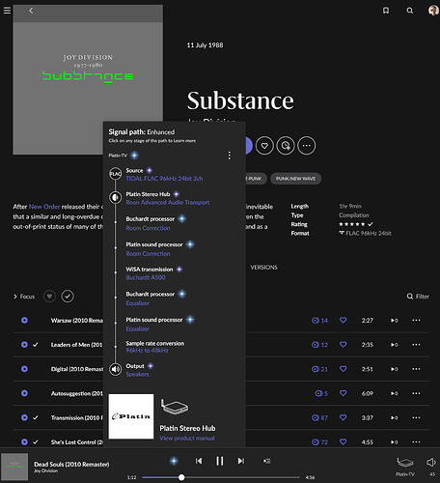Open the queue icon beside the next button

point(266,461)
